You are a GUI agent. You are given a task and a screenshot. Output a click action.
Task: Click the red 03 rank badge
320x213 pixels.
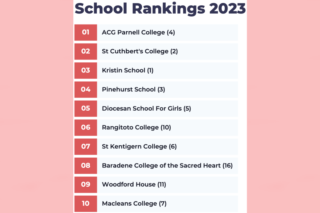coord(86,70)
